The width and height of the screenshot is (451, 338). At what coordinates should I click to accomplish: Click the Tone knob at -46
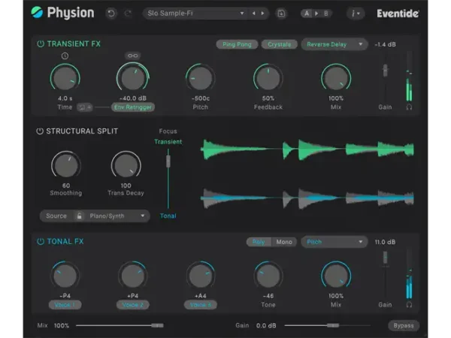pyautogui.click(x=268, y=276)
